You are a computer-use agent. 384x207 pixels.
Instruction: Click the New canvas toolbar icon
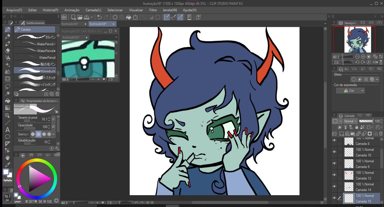pyautogui.click(x=74, y=17)
